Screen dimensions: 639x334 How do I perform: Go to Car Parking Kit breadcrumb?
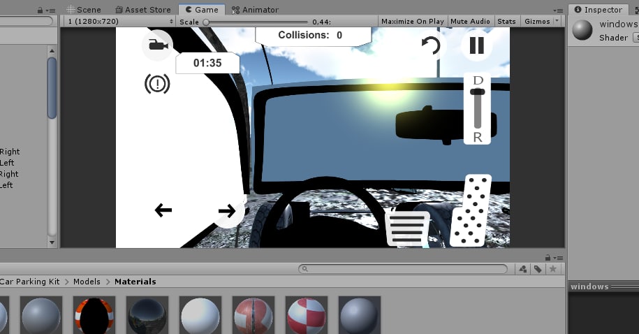coord(30,282)
